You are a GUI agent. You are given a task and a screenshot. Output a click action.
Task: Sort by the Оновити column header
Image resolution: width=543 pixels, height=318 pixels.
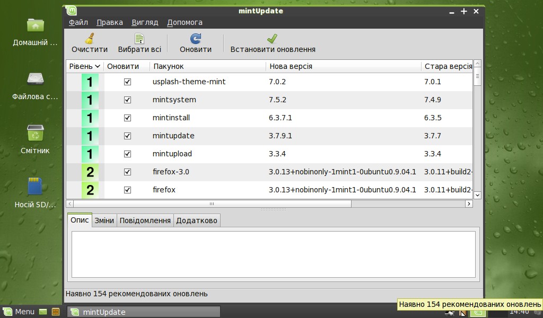tap(126, 66)
